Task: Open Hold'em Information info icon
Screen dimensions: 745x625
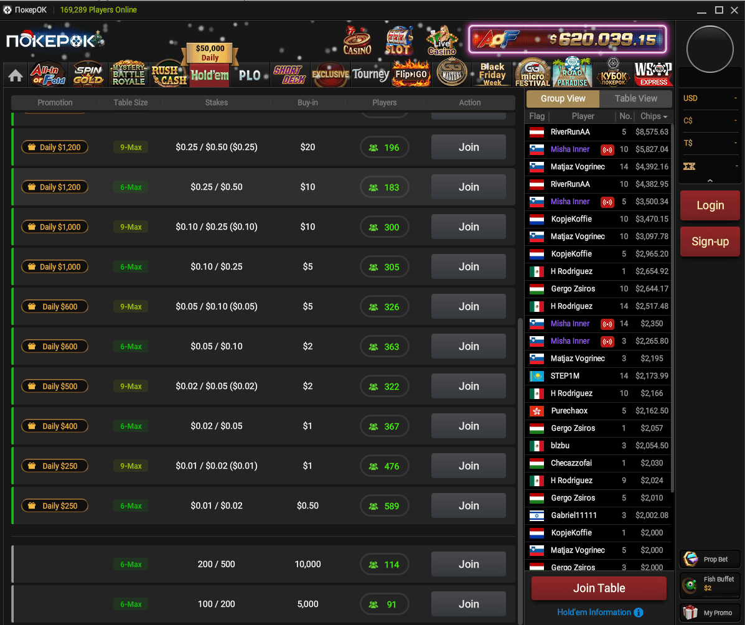Action: click(639, 613)
